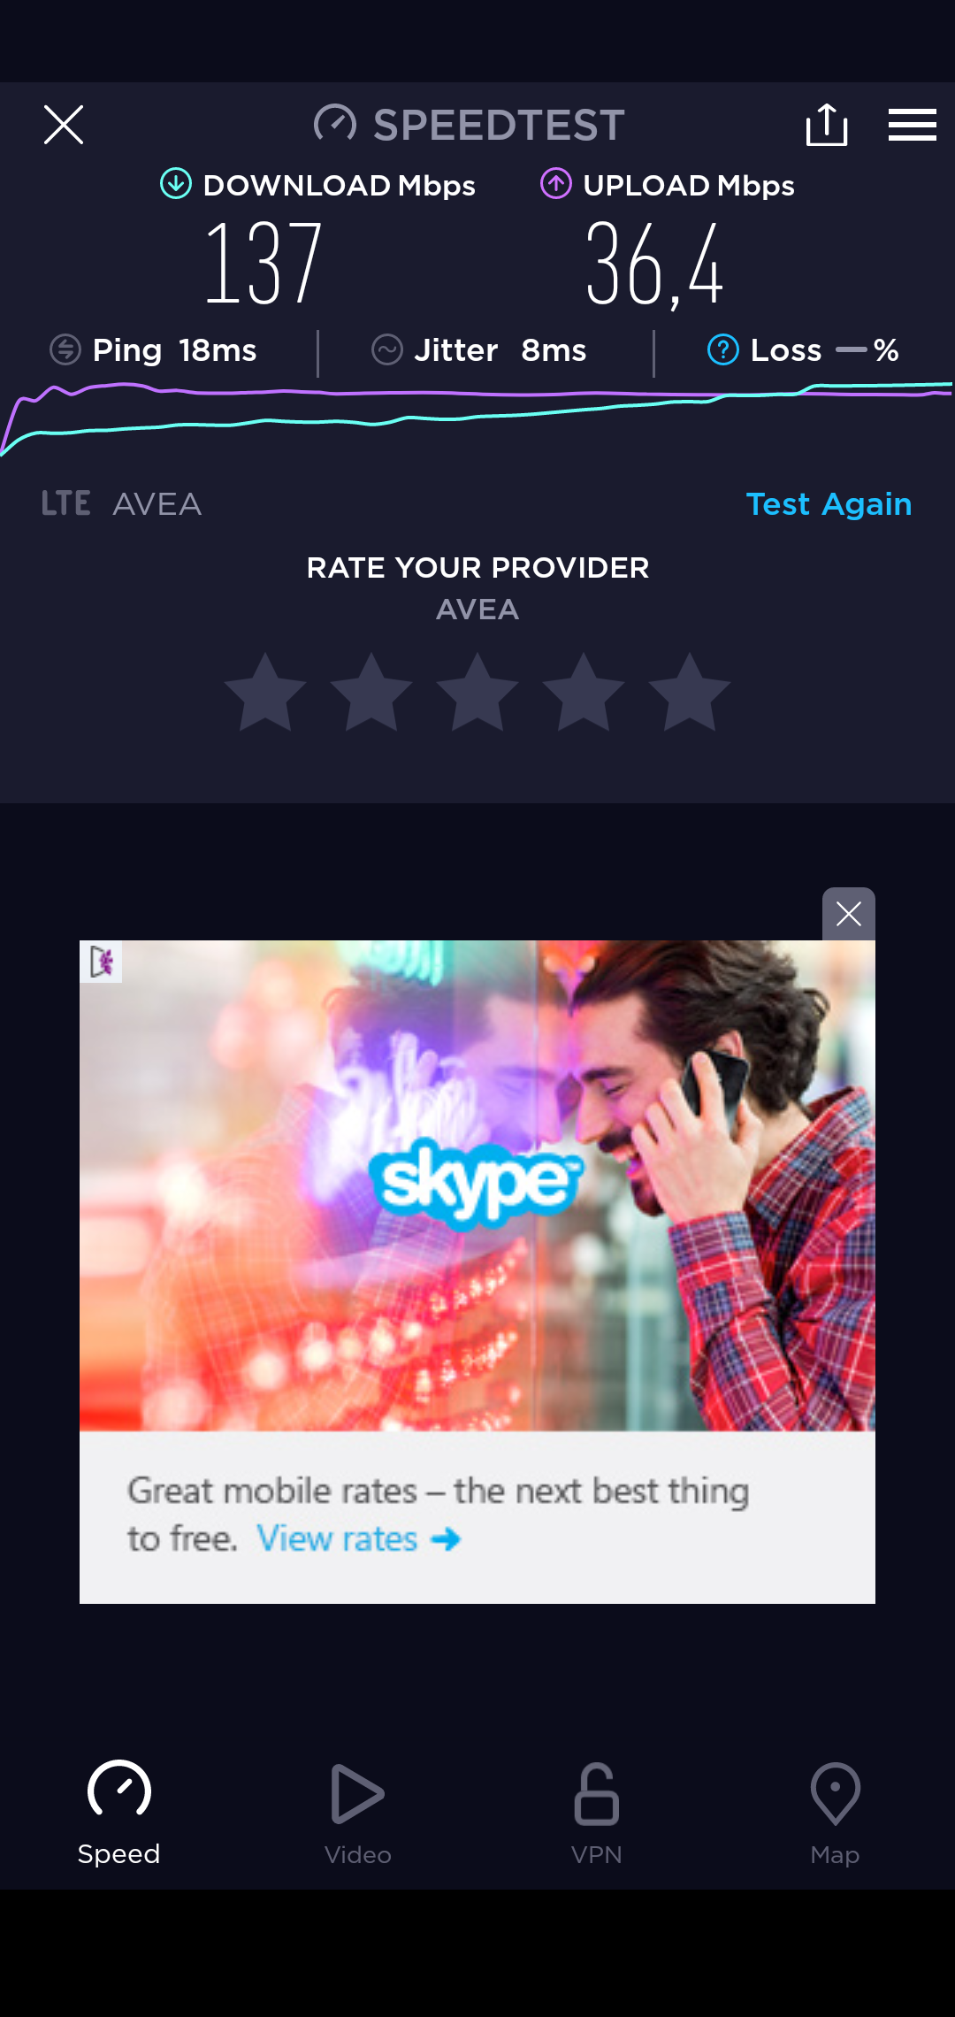Open the hamburger menu
The width and height of the screenshot is (955, 2017).
[x=913, y=125]
